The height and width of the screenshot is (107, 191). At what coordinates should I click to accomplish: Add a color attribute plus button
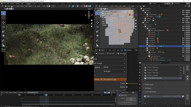coord(187,96)
